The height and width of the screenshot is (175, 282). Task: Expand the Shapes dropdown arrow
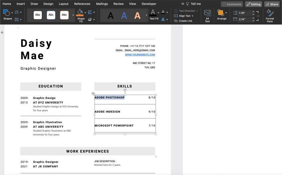12,13
